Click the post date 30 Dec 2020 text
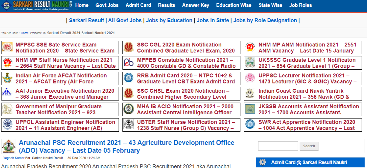This screenshot has height=168, width=367. pos(84,158)
